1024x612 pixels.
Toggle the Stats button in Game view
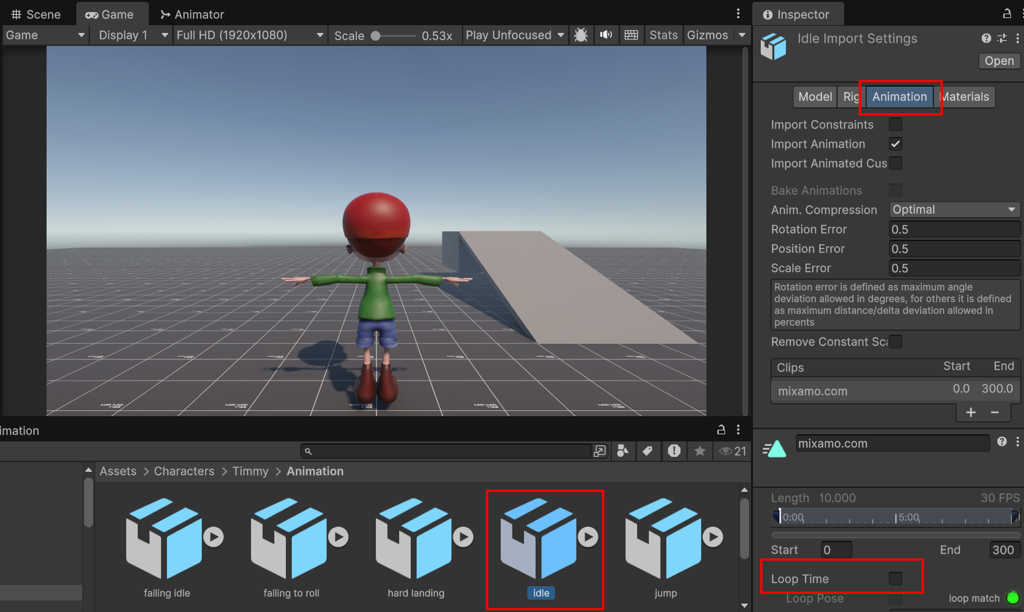pos(663,35)
